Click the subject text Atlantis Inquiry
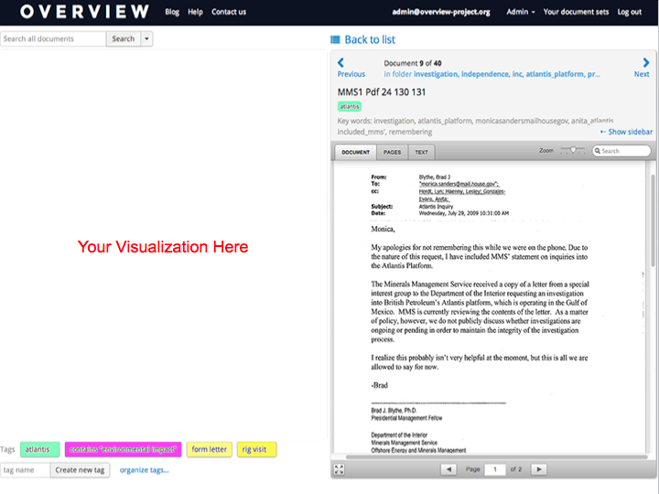 (x=436, y=206)
